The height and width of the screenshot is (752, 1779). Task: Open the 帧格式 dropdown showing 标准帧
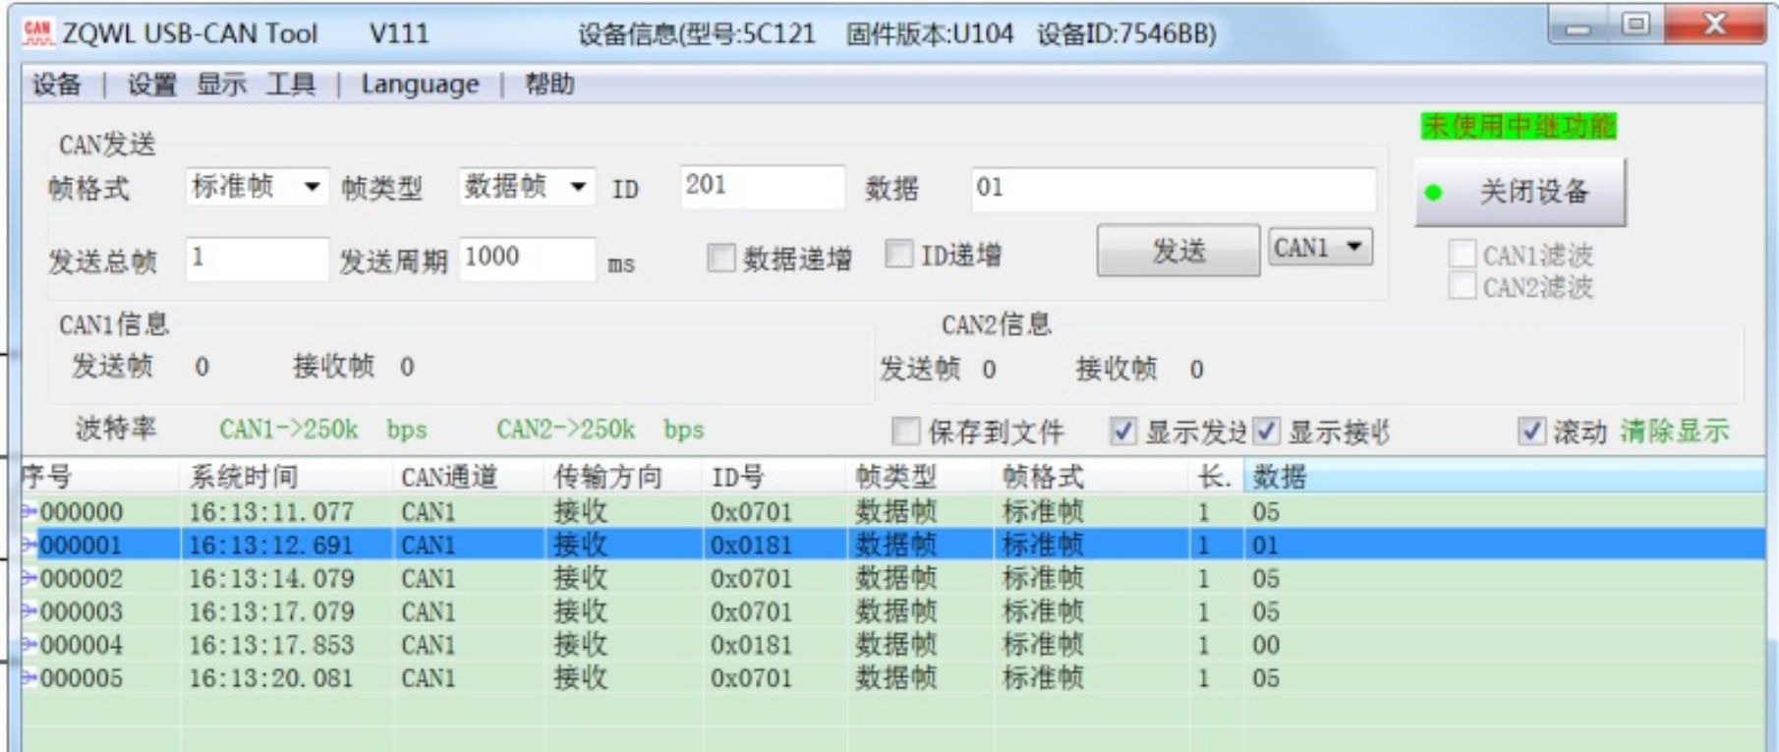[257, 187]
